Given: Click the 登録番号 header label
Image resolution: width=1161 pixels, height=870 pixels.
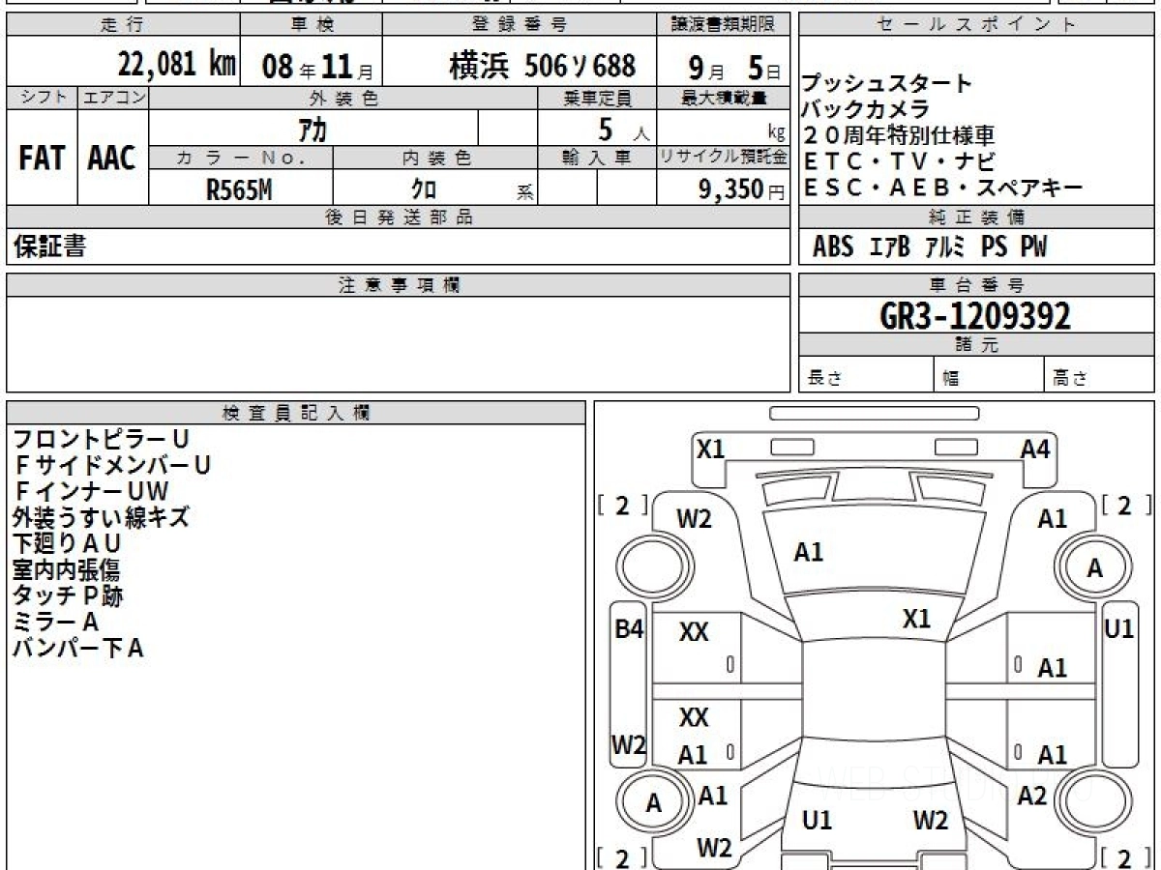Looking at the screenshot, I should pyautogui.click(x=521, y=25).
